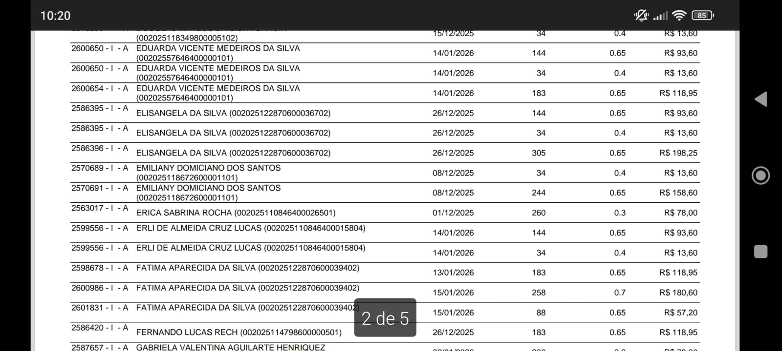Click R$ 118,95 in Fernando Lucas Rech row
Viewport: 782px width, 351px height.
click(x=678, y=333)
